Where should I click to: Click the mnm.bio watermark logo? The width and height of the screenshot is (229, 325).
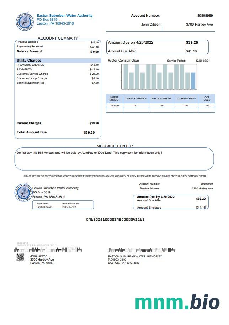point(177,302)
